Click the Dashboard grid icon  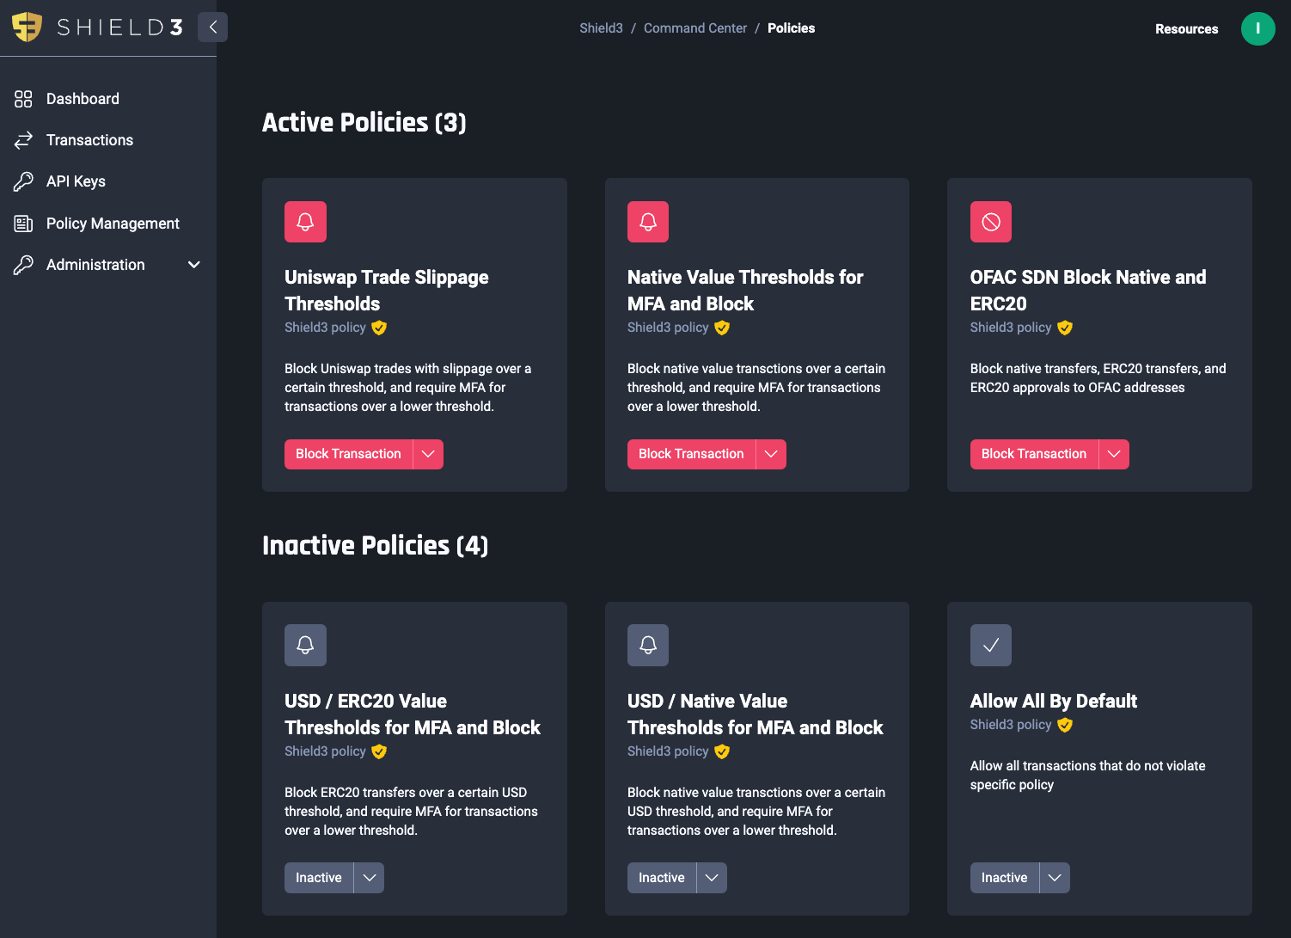pyautogui.click(x=23, y=99)
